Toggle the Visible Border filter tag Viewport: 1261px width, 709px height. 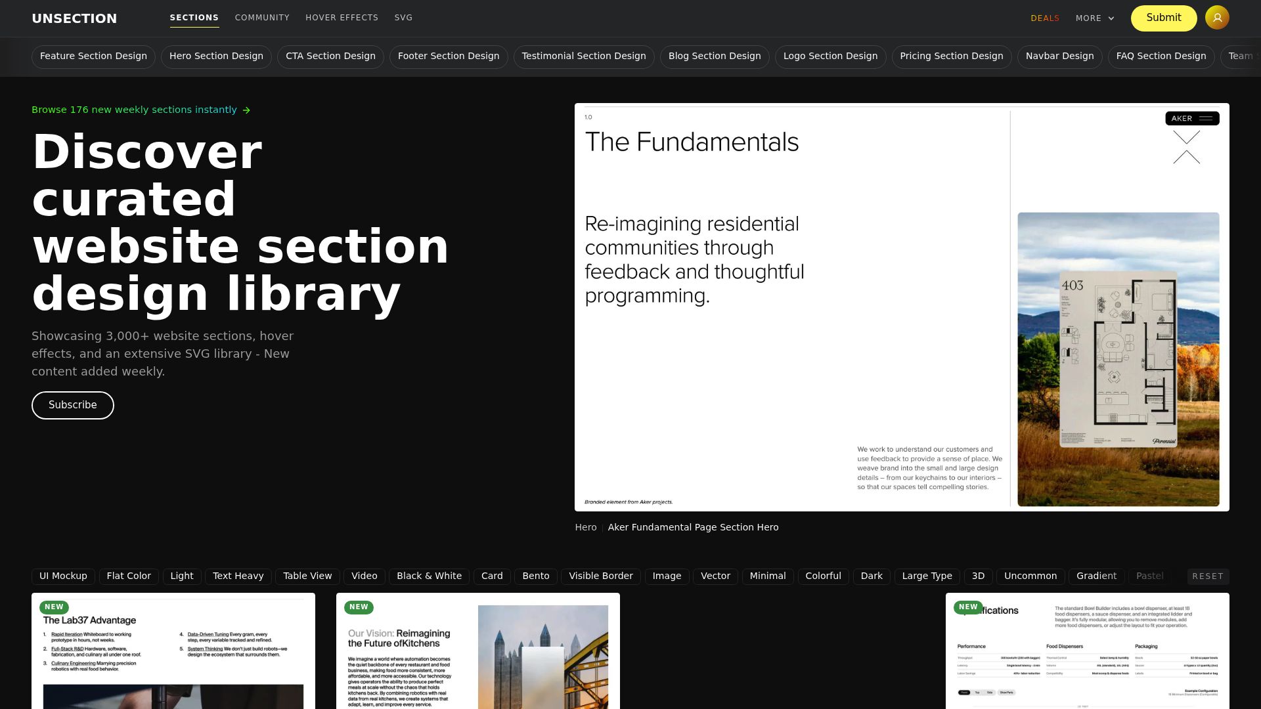click(601, 576)
